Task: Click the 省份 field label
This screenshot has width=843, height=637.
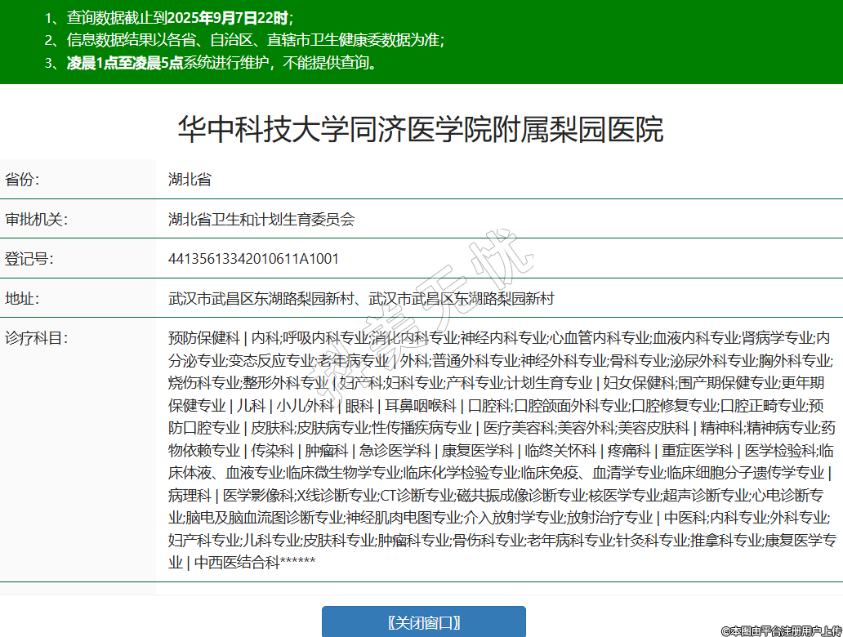Action: (x=22, y=180)
